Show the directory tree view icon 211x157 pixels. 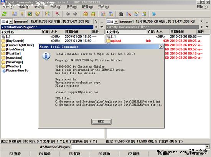coord(38,14)
